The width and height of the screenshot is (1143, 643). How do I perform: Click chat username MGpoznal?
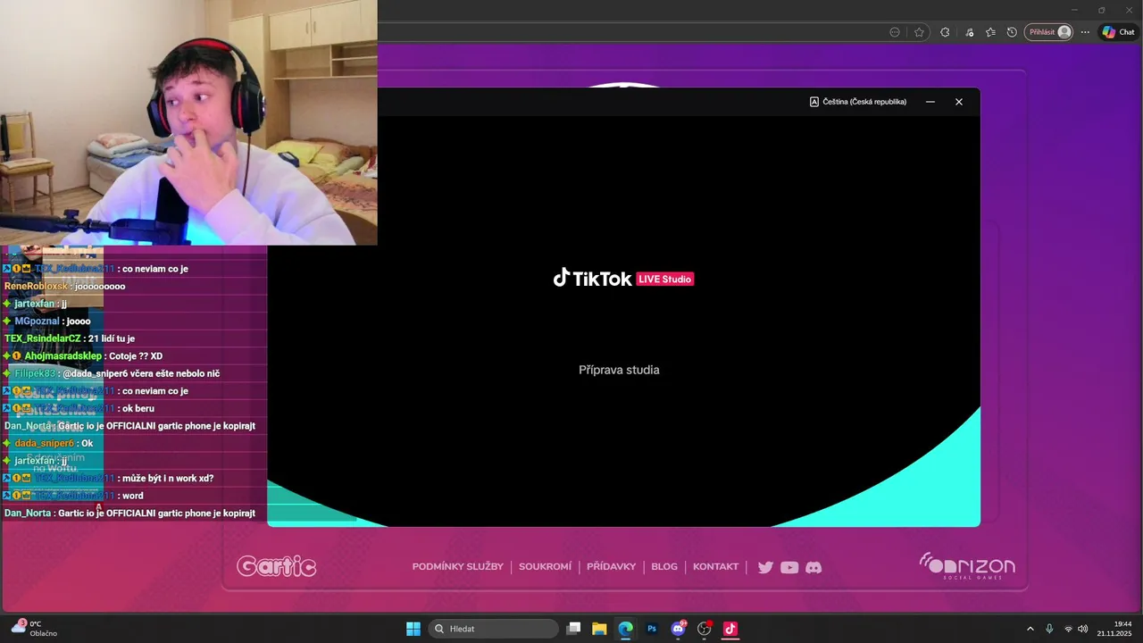point(37,321)
